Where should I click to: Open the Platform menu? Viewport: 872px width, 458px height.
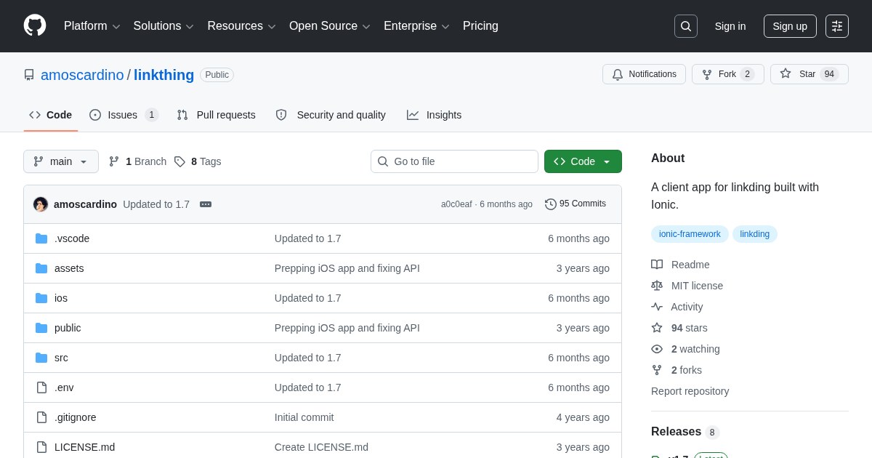(92, 26)
